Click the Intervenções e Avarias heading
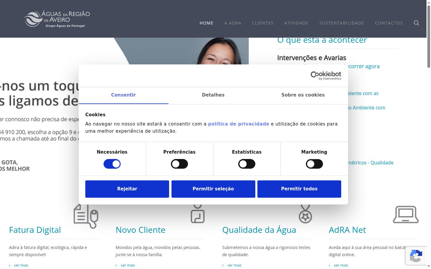 (x=312, y=58)
